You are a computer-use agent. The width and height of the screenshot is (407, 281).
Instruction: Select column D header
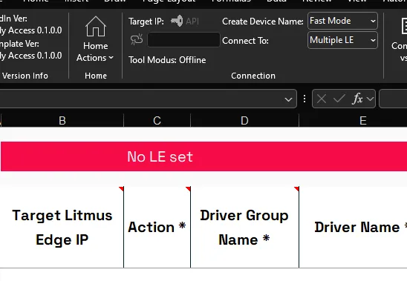point(244,121)
